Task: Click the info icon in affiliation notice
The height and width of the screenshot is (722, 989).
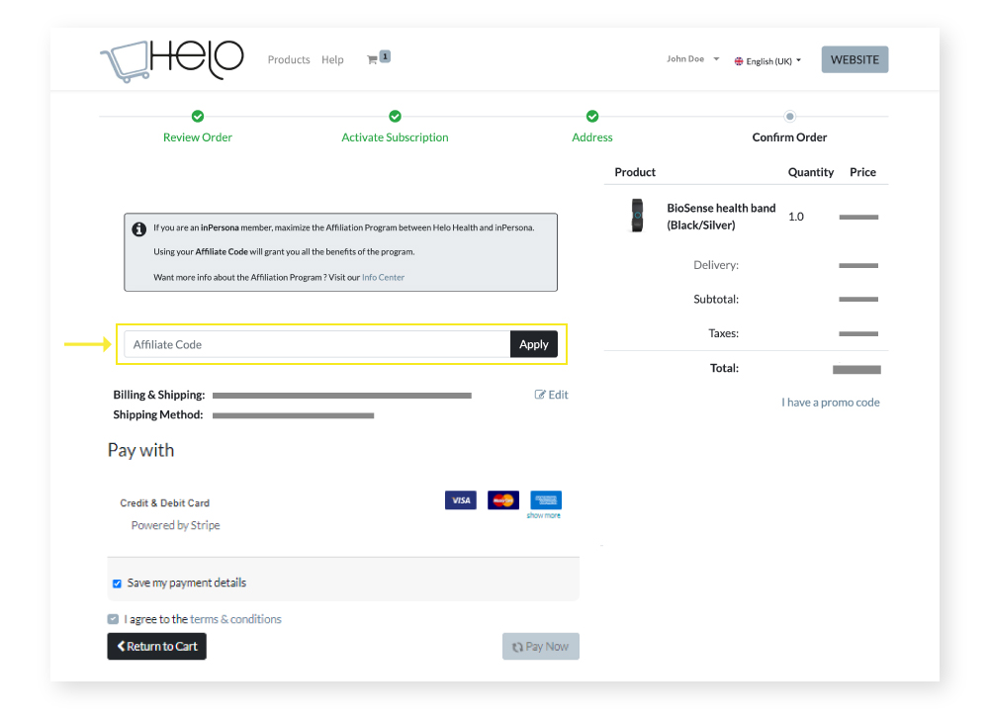Action: [139, 228]
